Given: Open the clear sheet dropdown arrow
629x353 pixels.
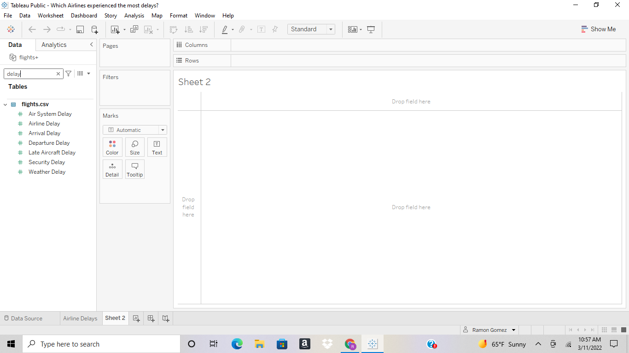Looking at the screenshot, I should tap(157, 30).
